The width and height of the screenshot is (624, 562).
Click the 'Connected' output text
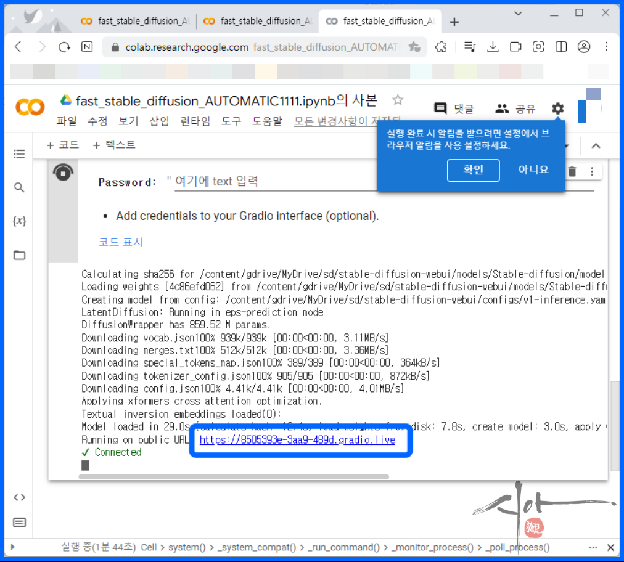tap(118, 452)
